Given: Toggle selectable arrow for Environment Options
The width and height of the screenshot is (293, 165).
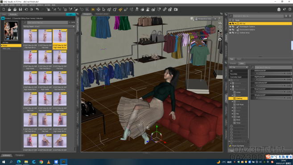Looking at the screenshot, I should [x=233, y=29].
